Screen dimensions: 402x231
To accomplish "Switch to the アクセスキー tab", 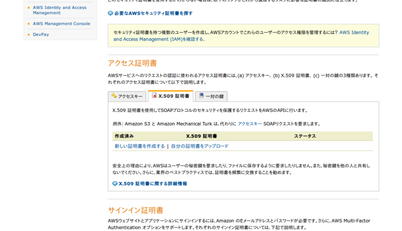I will 127,96.
